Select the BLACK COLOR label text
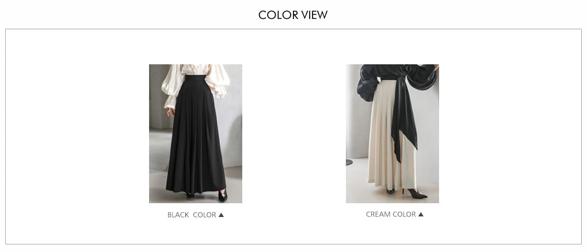Image resolution: width=587 pixels, height=252 pixels. pyautogui.click(x=192, y=215)
